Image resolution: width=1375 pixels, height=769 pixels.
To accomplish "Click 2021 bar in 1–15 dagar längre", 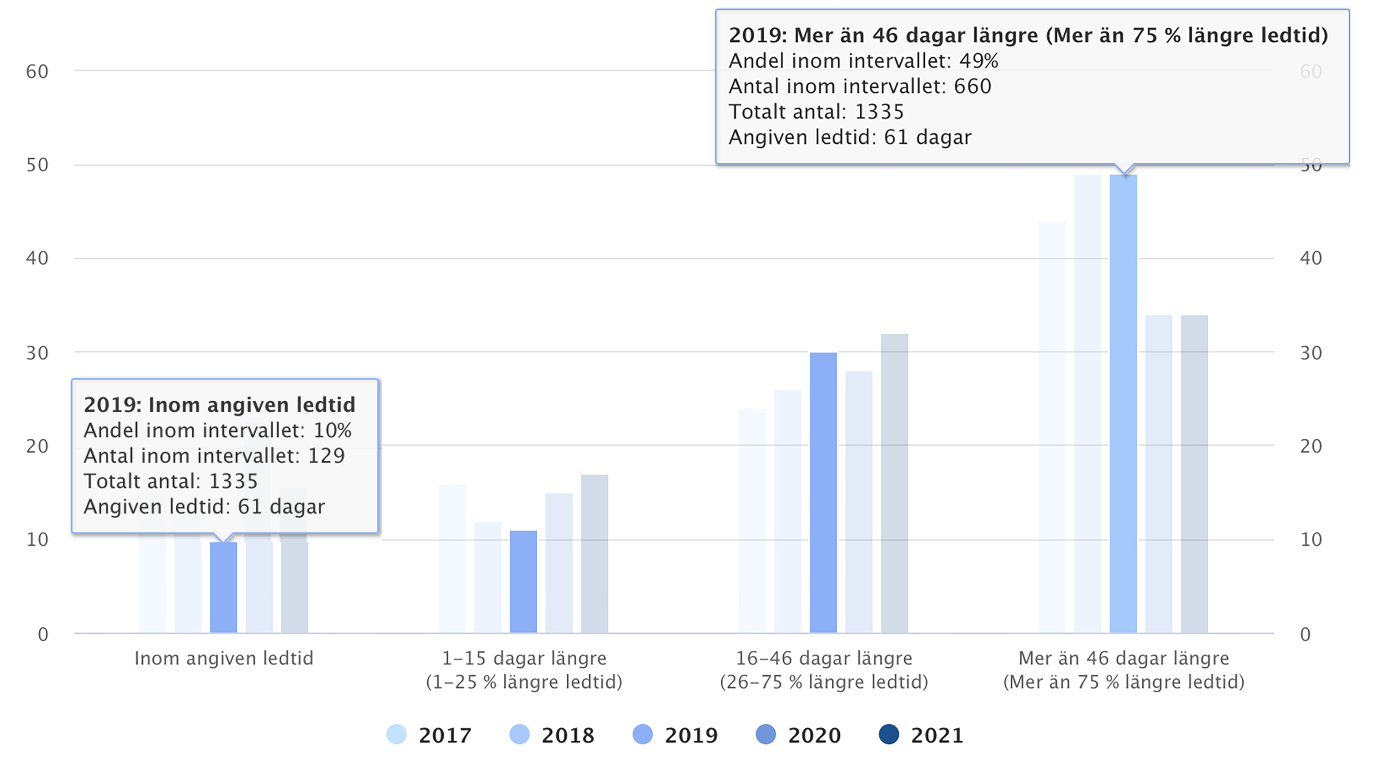I will tap(594, 554).
